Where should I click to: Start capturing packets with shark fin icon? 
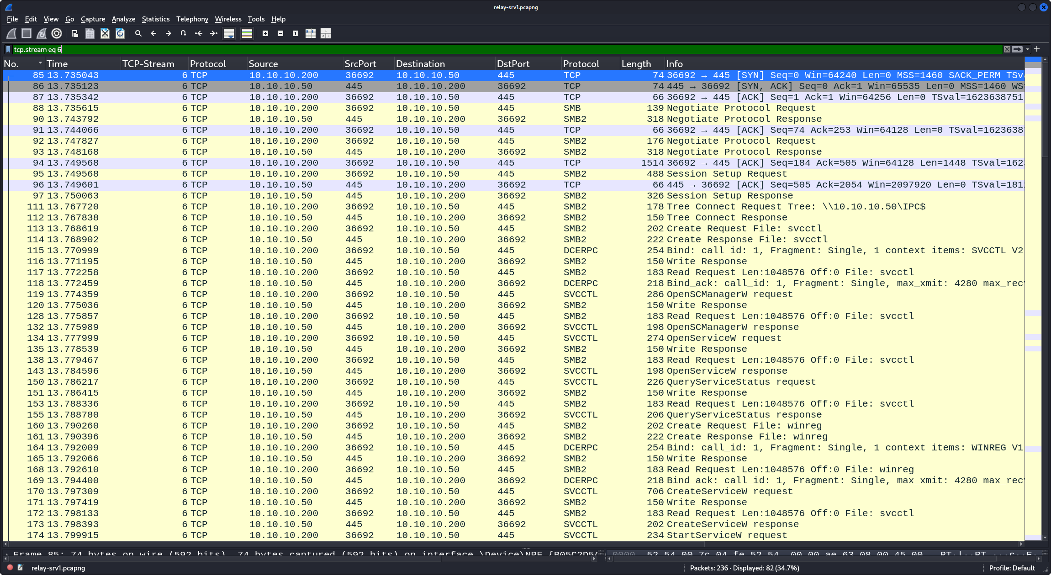pos(11,33)
